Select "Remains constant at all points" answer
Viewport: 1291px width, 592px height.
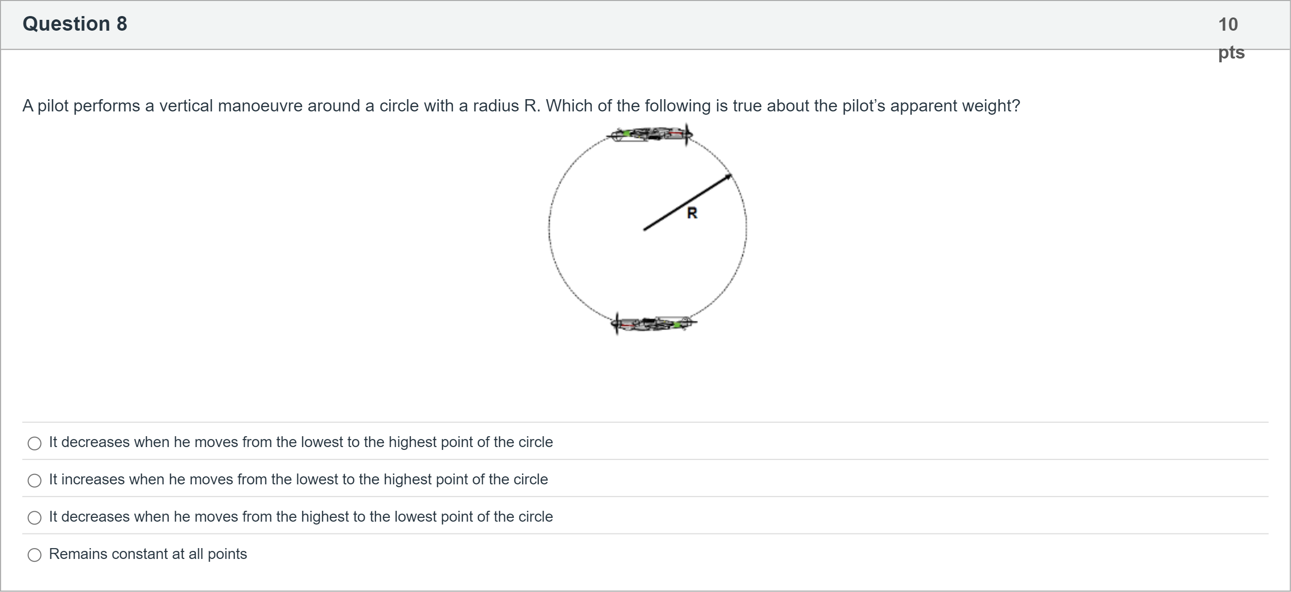click(x=34, y=555)
